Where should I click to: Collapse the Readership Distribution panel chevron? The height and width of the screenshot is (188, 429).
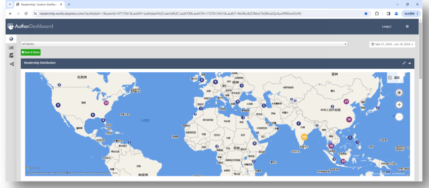click(x=410, y=63)
